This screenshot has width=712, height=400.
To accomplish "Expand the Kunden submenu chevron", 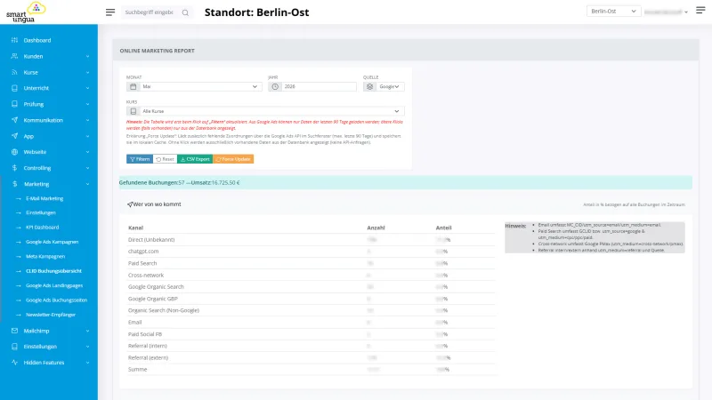I will (x=87, y=56).
